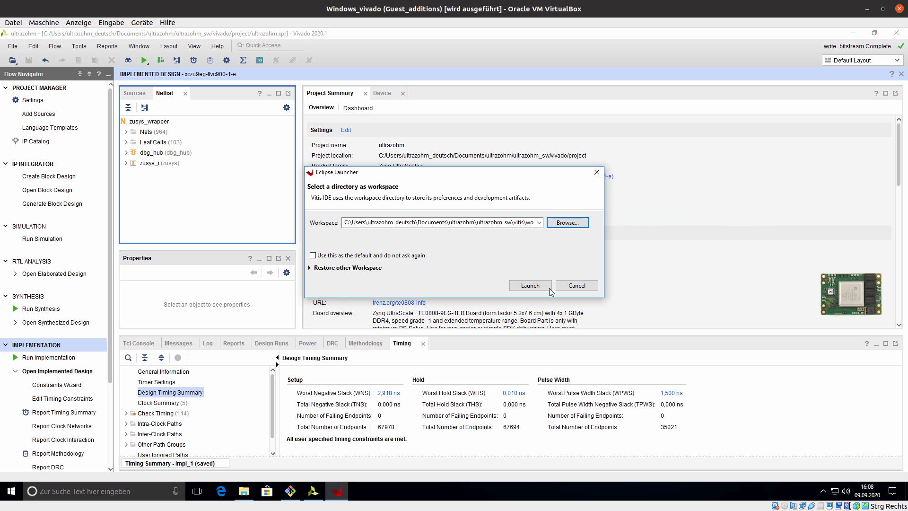The image size is (908, 511).
Task: Click Generate Bitstream toolbar icon
Action: pyautogui.click(x=161, y=60)
